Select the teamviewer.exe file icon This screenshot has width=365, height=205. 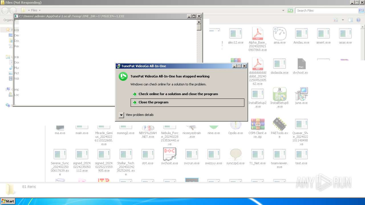pyautogui.click(x=279, y=154)
